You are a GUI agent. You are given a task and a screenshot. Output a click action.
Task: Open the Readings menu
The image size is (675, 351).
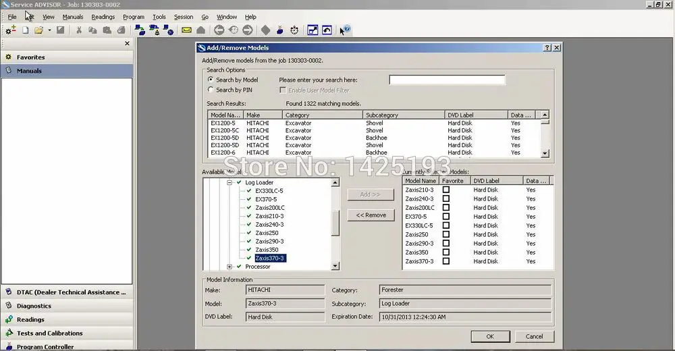pyautogui.click(x=103, y=16)
